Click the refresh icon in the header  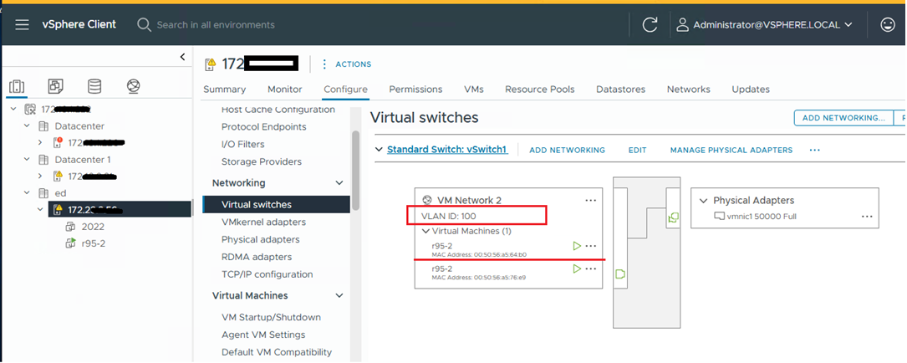(650, 25)
